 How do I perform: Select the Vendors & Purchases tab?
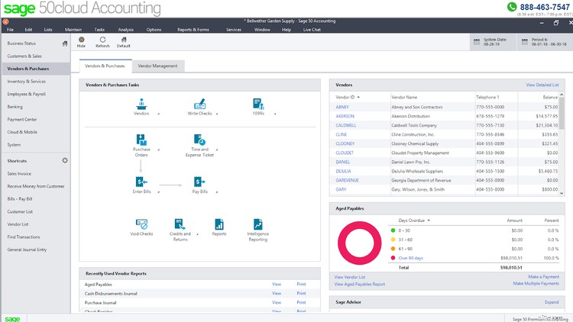(x=105, y=66)
